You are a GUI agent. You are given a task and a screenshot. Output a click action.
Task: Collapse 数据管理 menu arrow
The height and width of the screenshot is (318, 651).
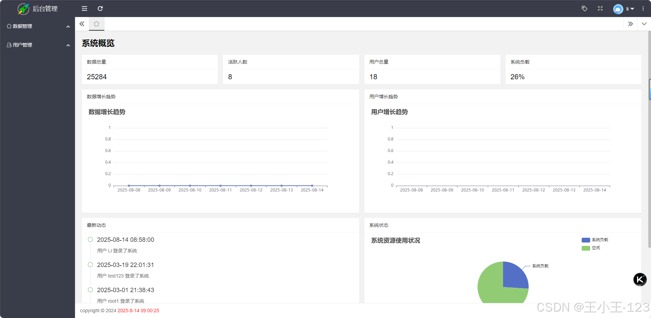point(68,26)
